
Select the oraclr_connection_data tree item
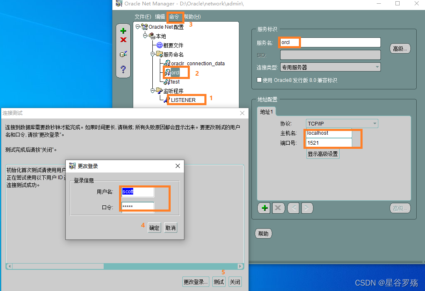click(x=198, y=63)
